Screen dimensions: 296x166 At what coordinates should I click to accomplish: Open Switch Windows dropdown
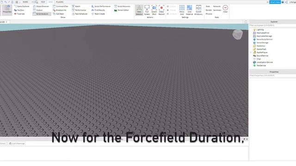[x=198, y=10]
